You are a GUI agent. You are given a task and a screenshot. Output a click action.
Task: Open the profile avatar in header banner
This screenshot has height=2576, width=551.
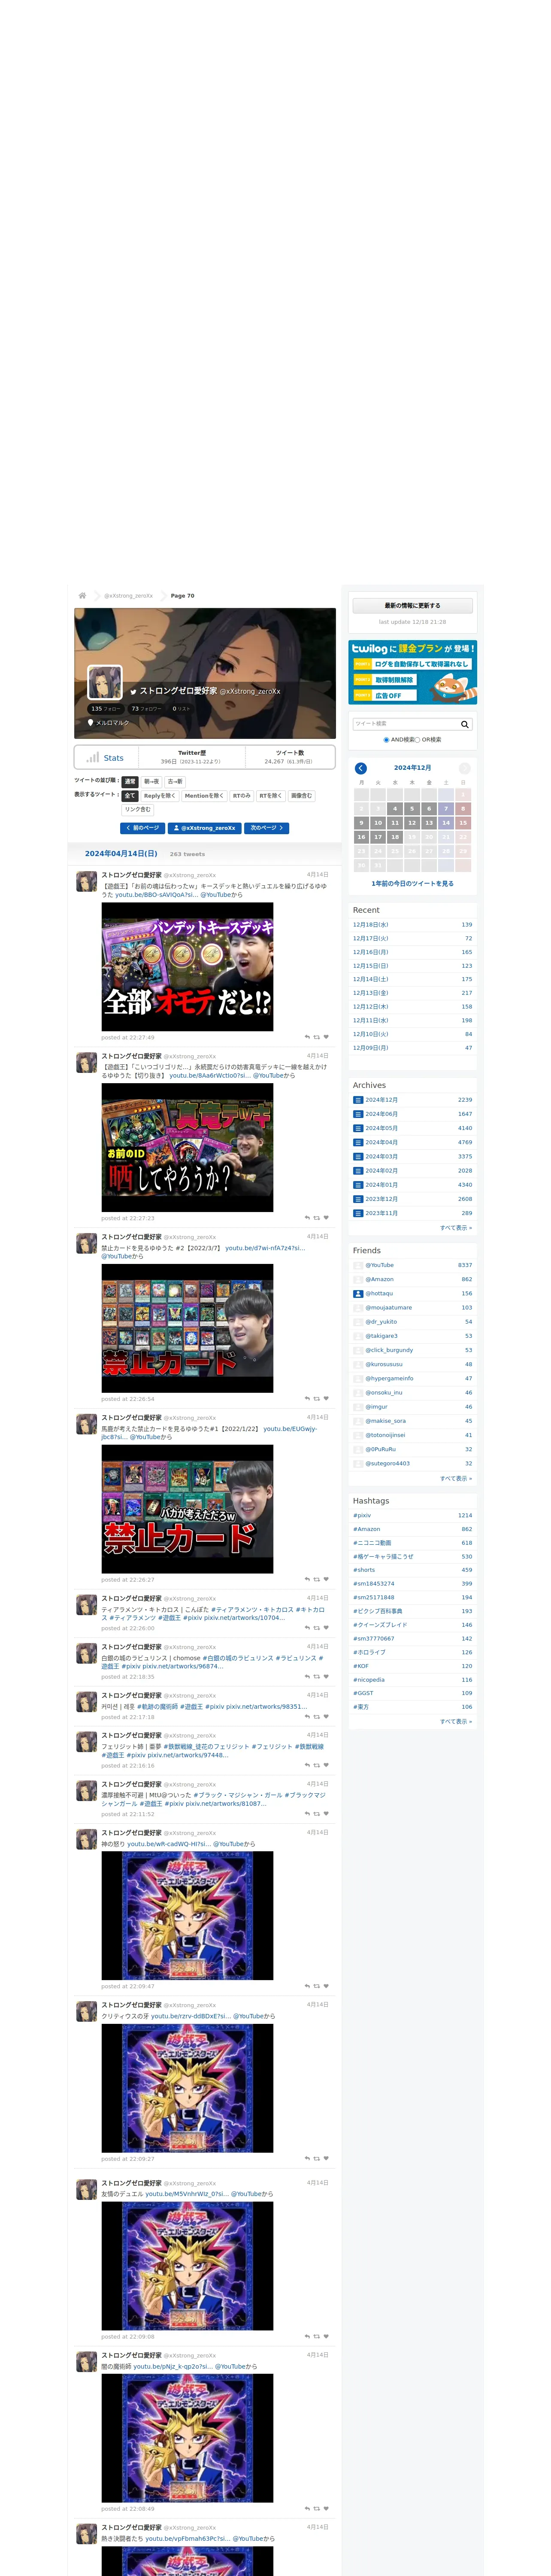[x=105, y=683]
